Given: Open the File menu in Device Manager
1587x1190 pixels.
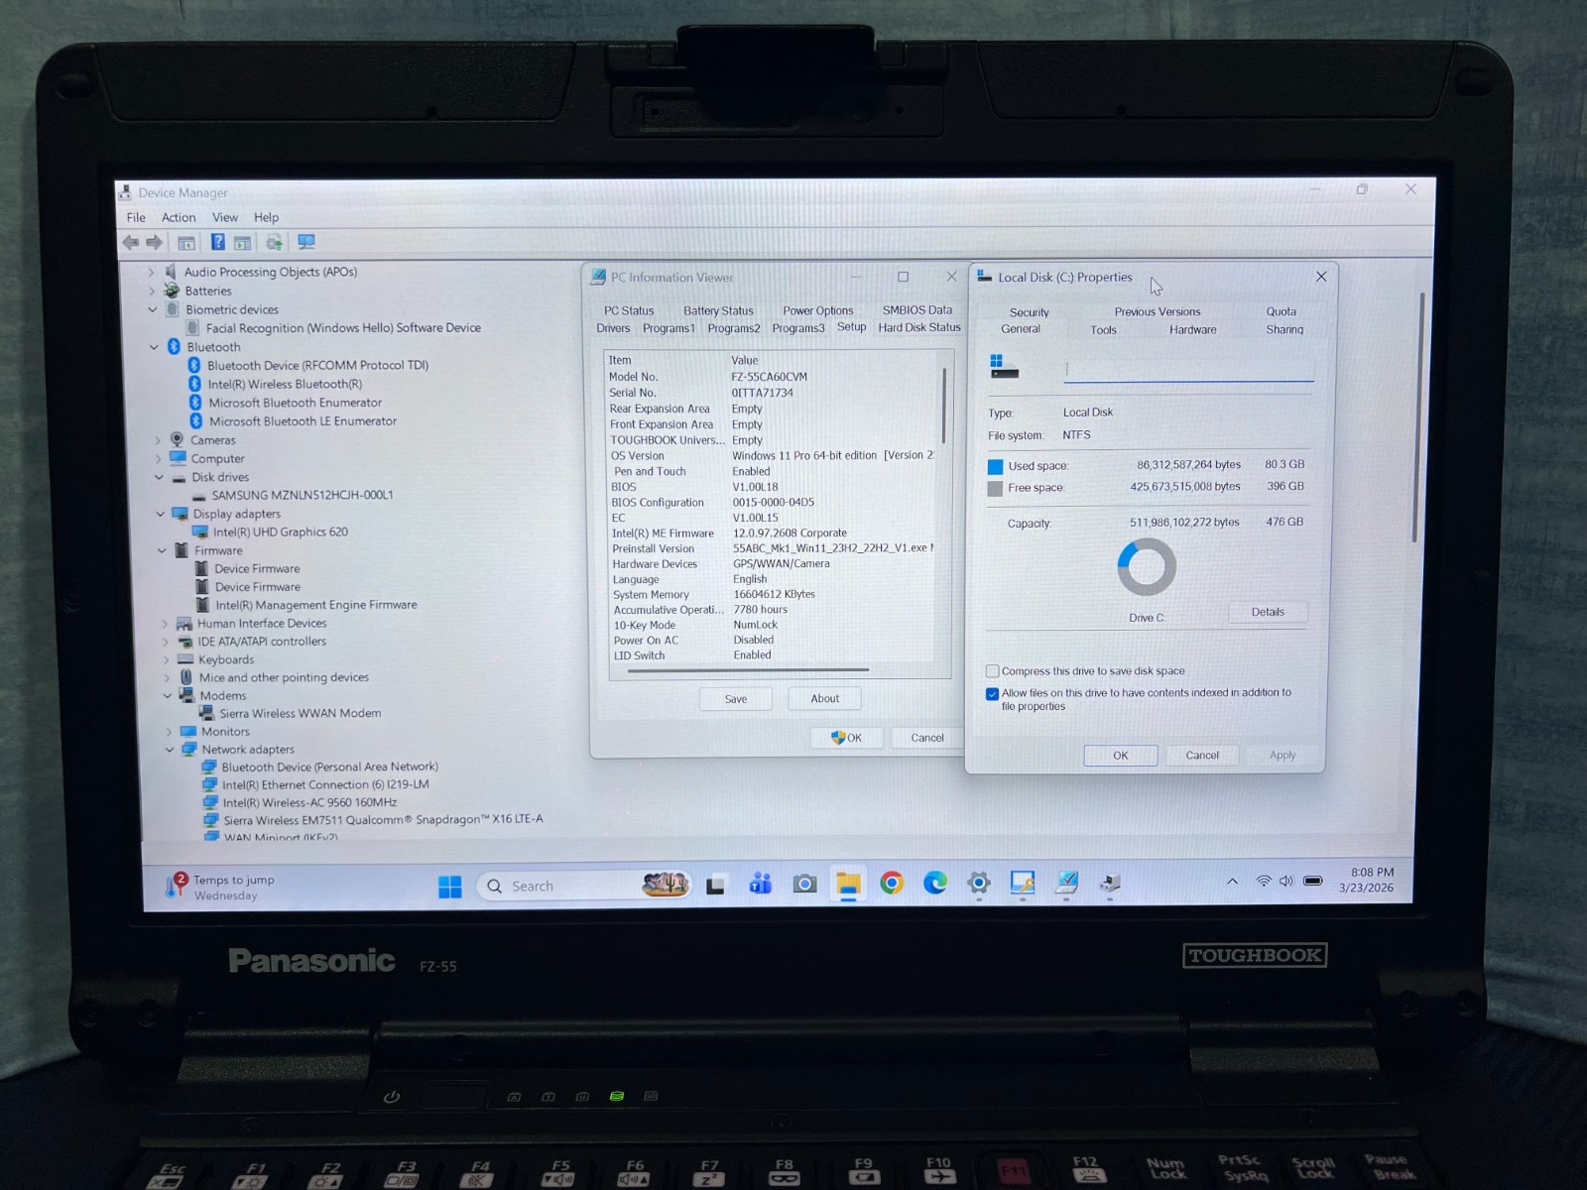Looking at the screenshot, I should pos(136,217).
